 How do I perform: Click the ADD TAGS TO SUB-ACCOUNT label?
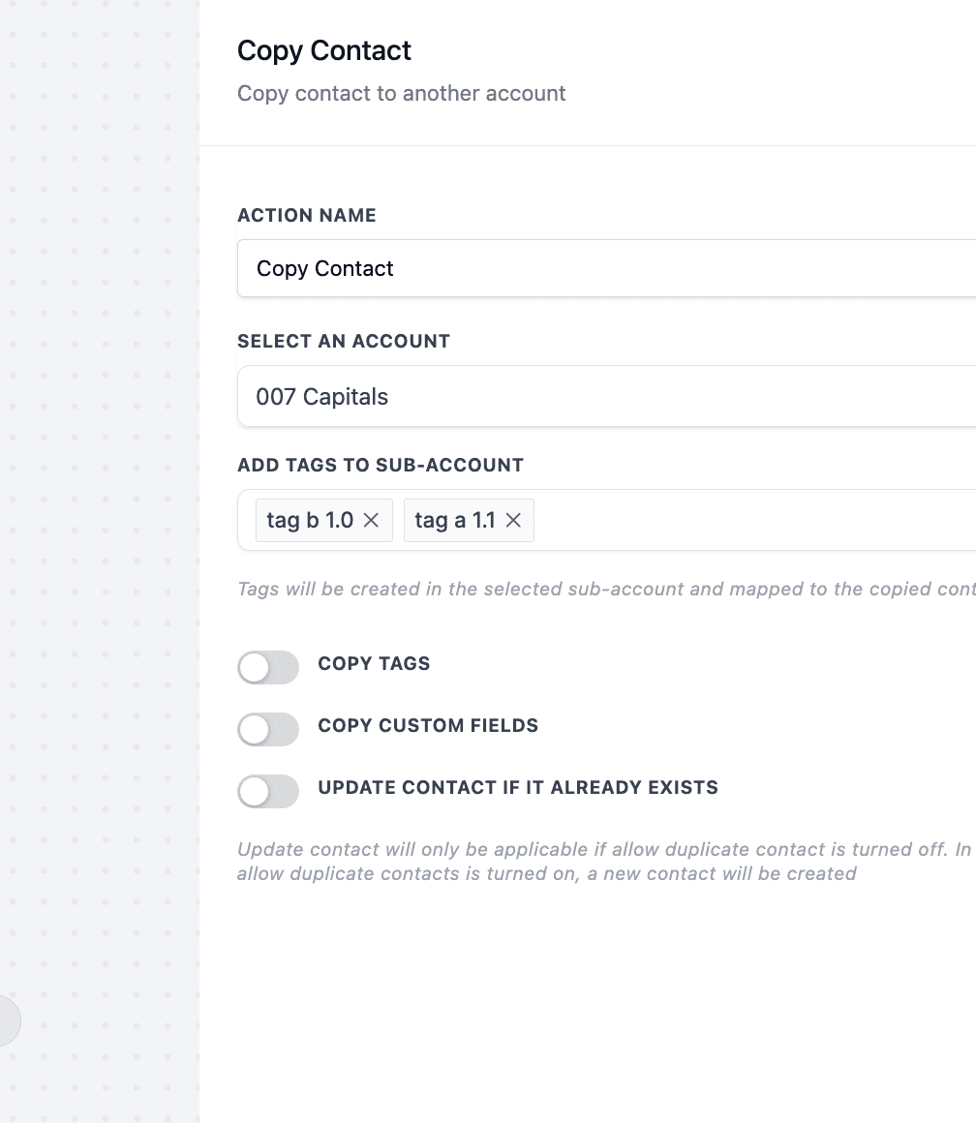coord(381,465)
